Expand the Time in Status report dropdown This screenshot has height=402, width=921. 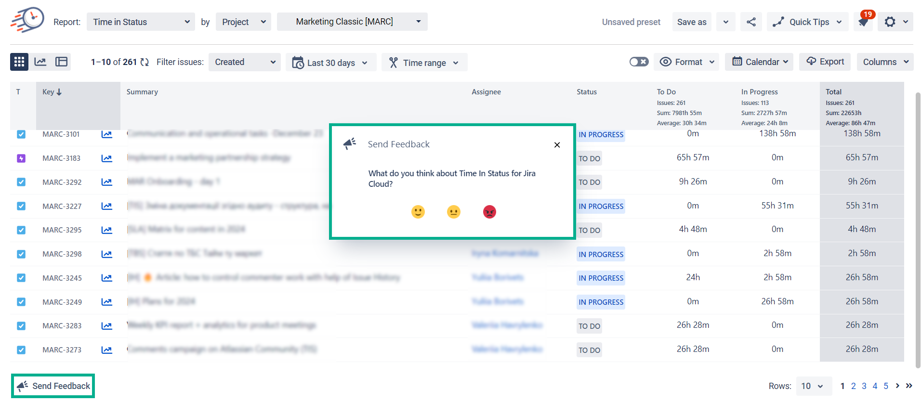click(141, 22)
